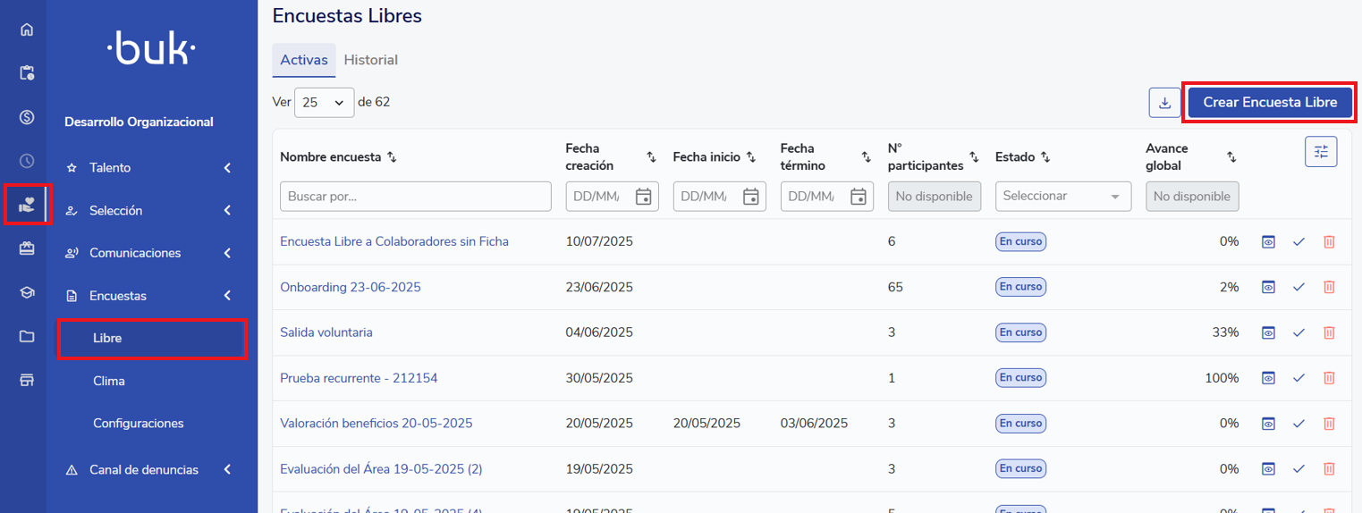Screen dimensions: 1362x513
Task: Open the Ver 25 rows-per-page dropdown
Action: tap(324, 103)
